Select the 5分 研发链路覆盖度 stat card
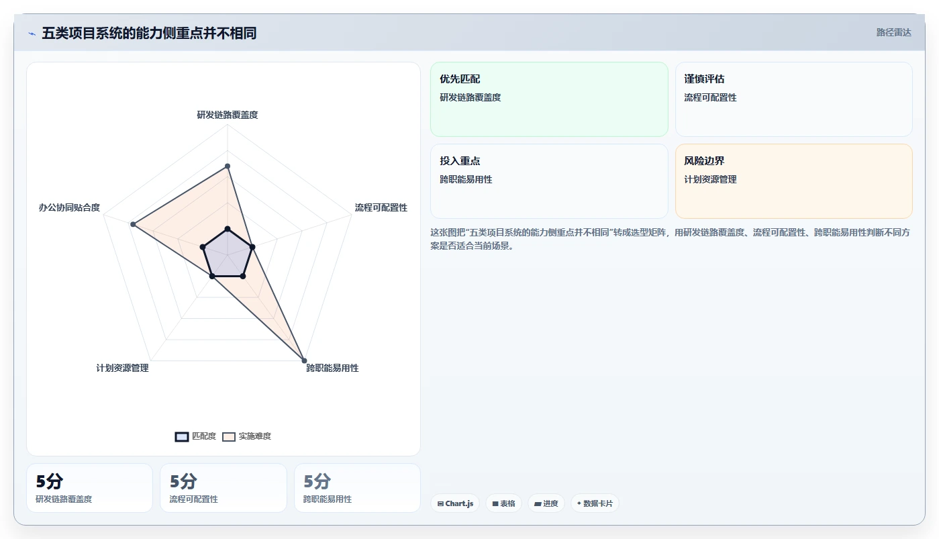Viewport: 939px width, 539px height. pos(89,488)
